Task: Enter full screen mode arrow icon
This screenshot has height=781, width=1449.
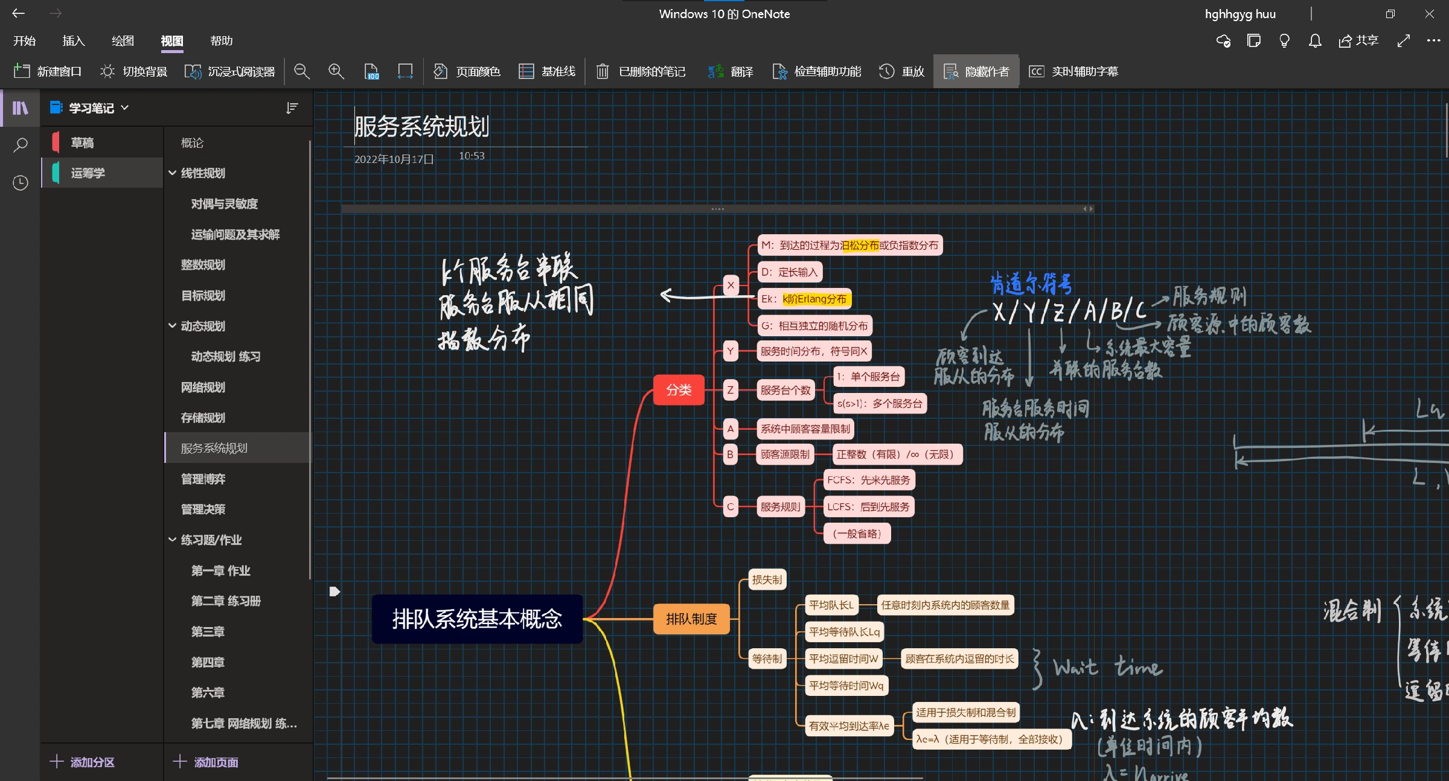Action: (x=1404, y=41)
